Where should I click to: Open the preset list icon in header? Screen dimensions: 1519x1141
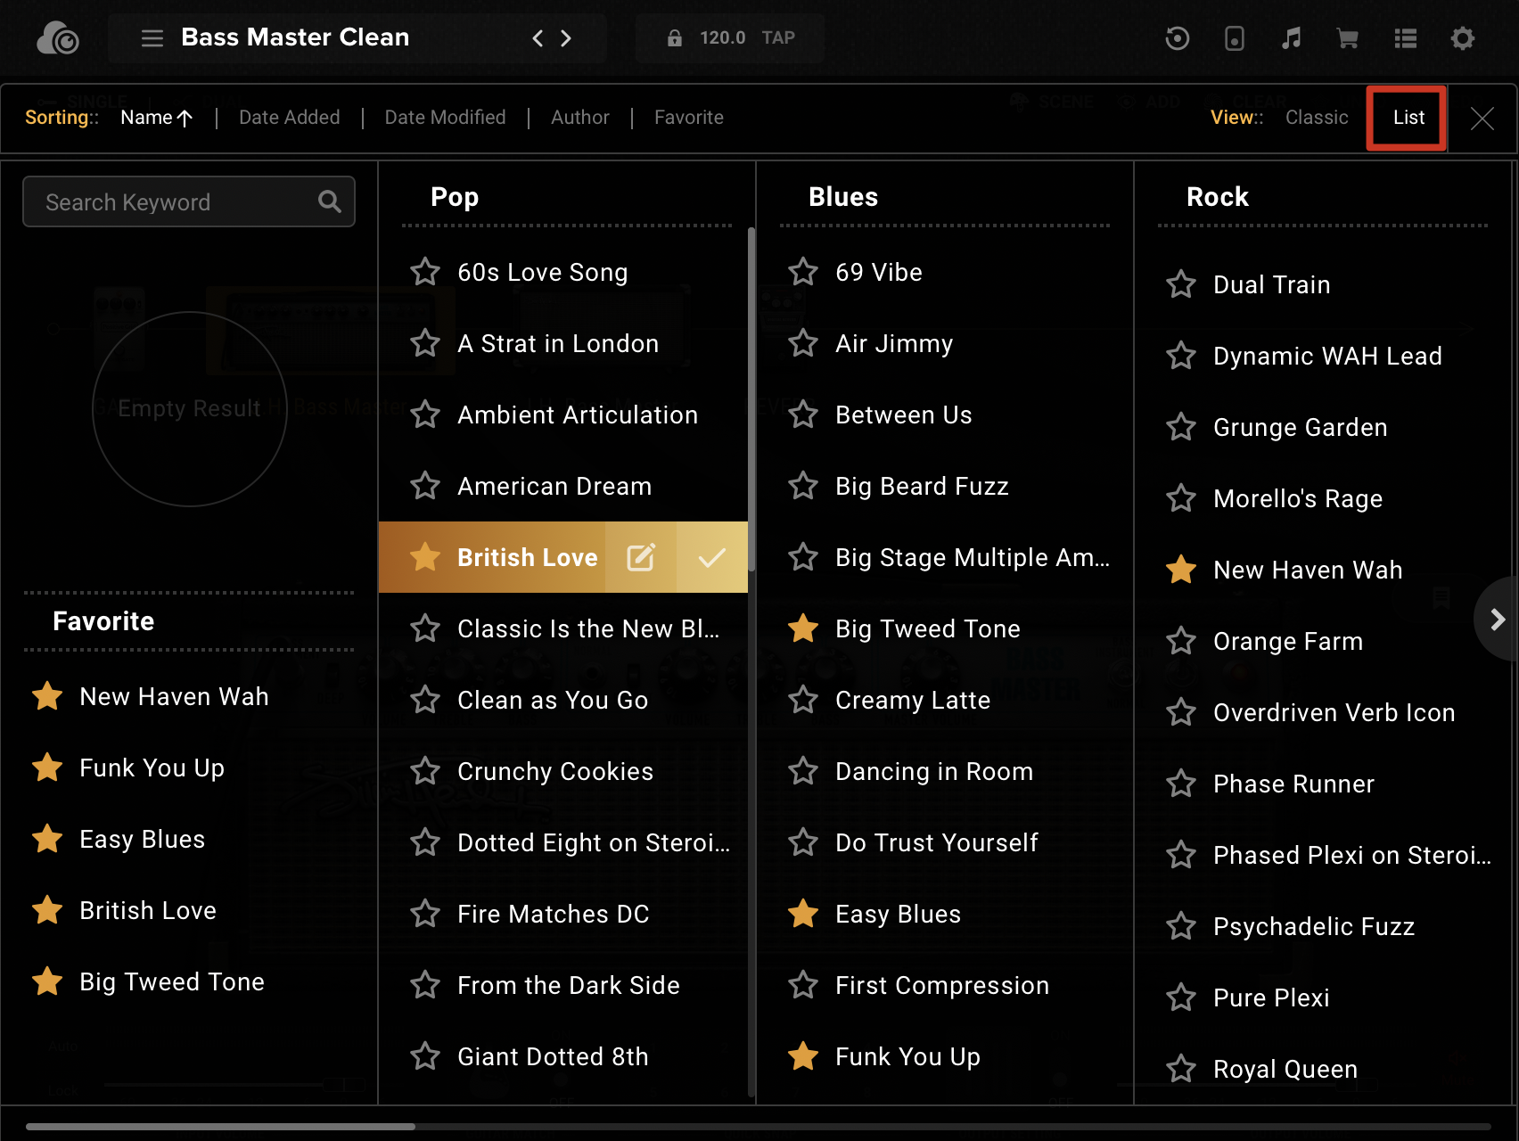coord(1406,38)
